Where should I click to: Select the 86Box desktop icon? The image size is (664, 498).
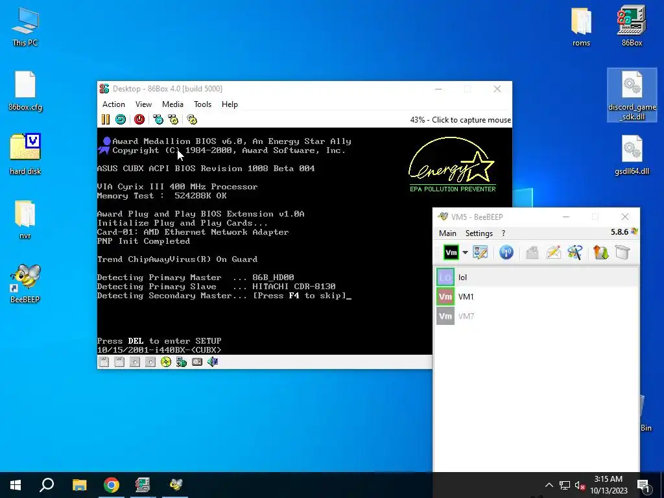point(632,26)
